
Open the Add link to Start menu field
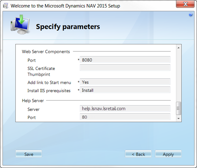125,82
